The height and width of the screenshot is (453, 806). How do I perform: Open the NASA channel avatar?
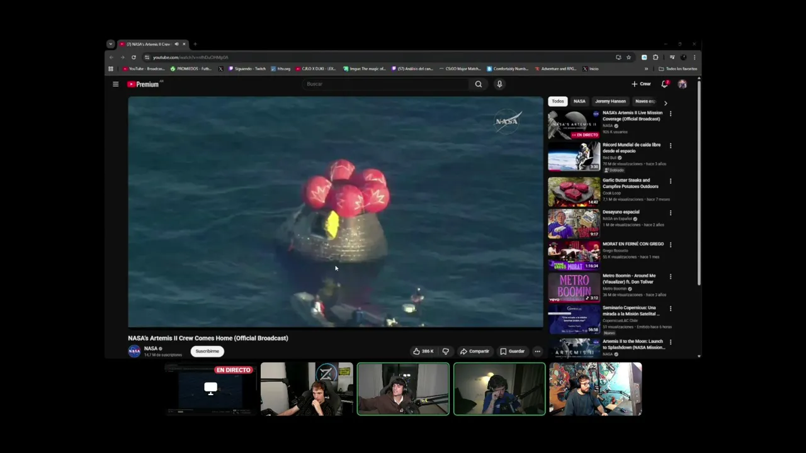[x=134, y=351]
